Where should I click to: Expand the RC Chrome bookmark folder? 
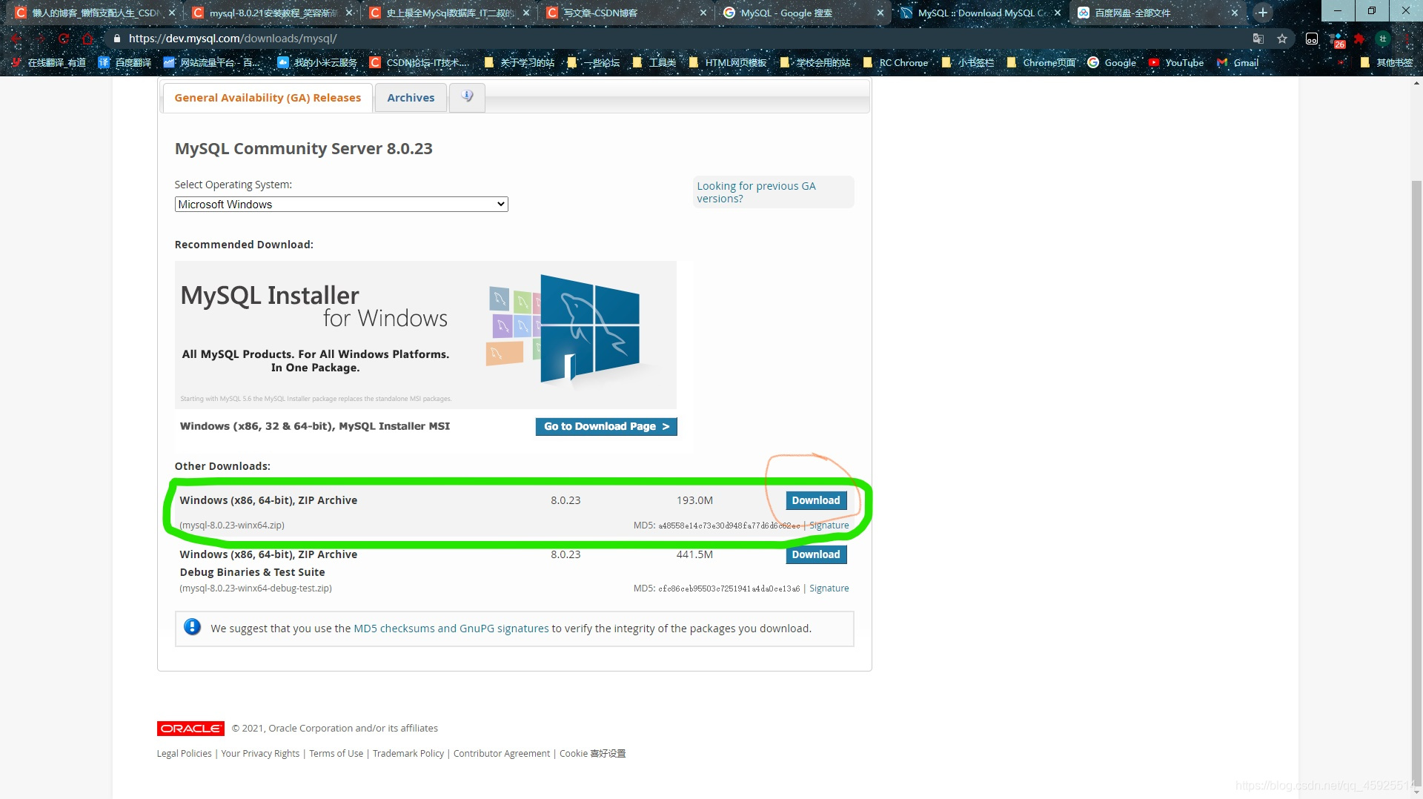click(x=895, y=62)
